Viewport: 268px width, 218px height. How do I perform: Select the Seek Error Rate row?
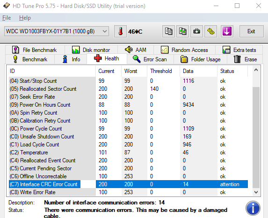pos(128,97)
